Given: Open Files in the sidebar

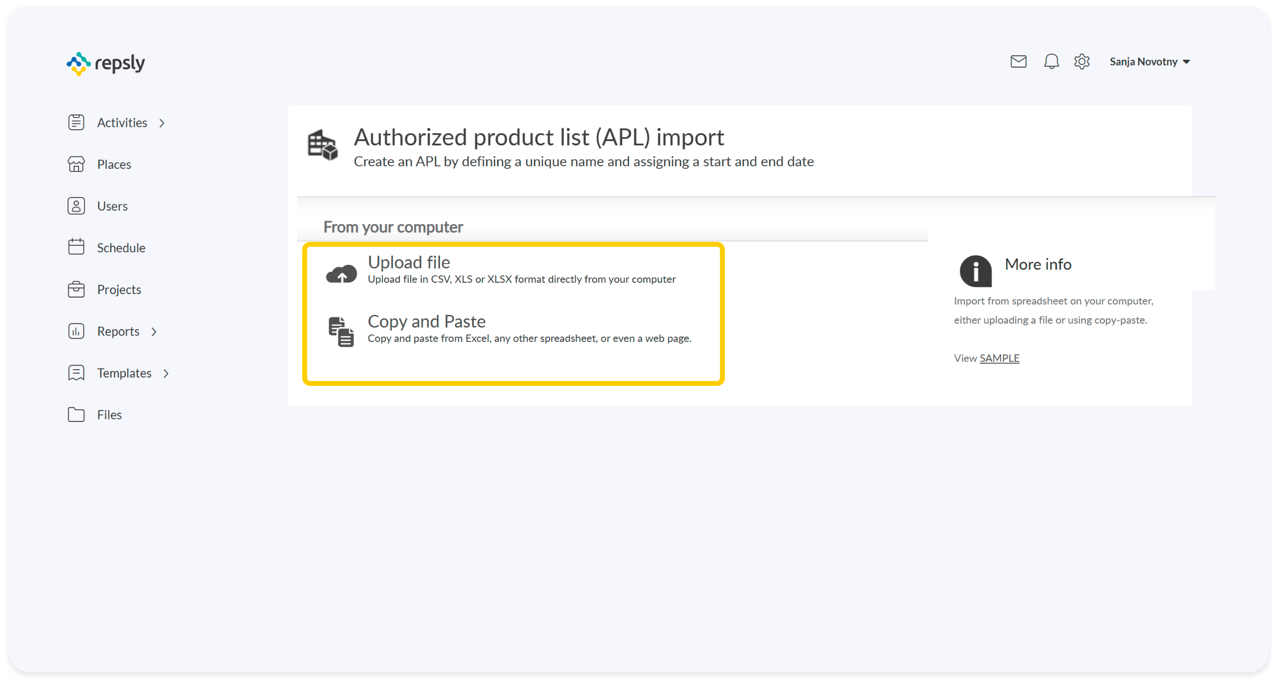Looking at the screenshot, I should (x=109, y=415).
